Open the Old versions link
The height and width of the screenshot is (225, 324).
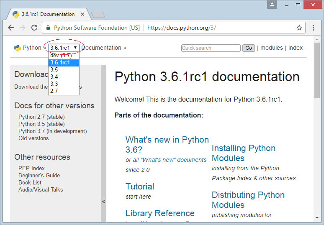[x=33, y=138]
